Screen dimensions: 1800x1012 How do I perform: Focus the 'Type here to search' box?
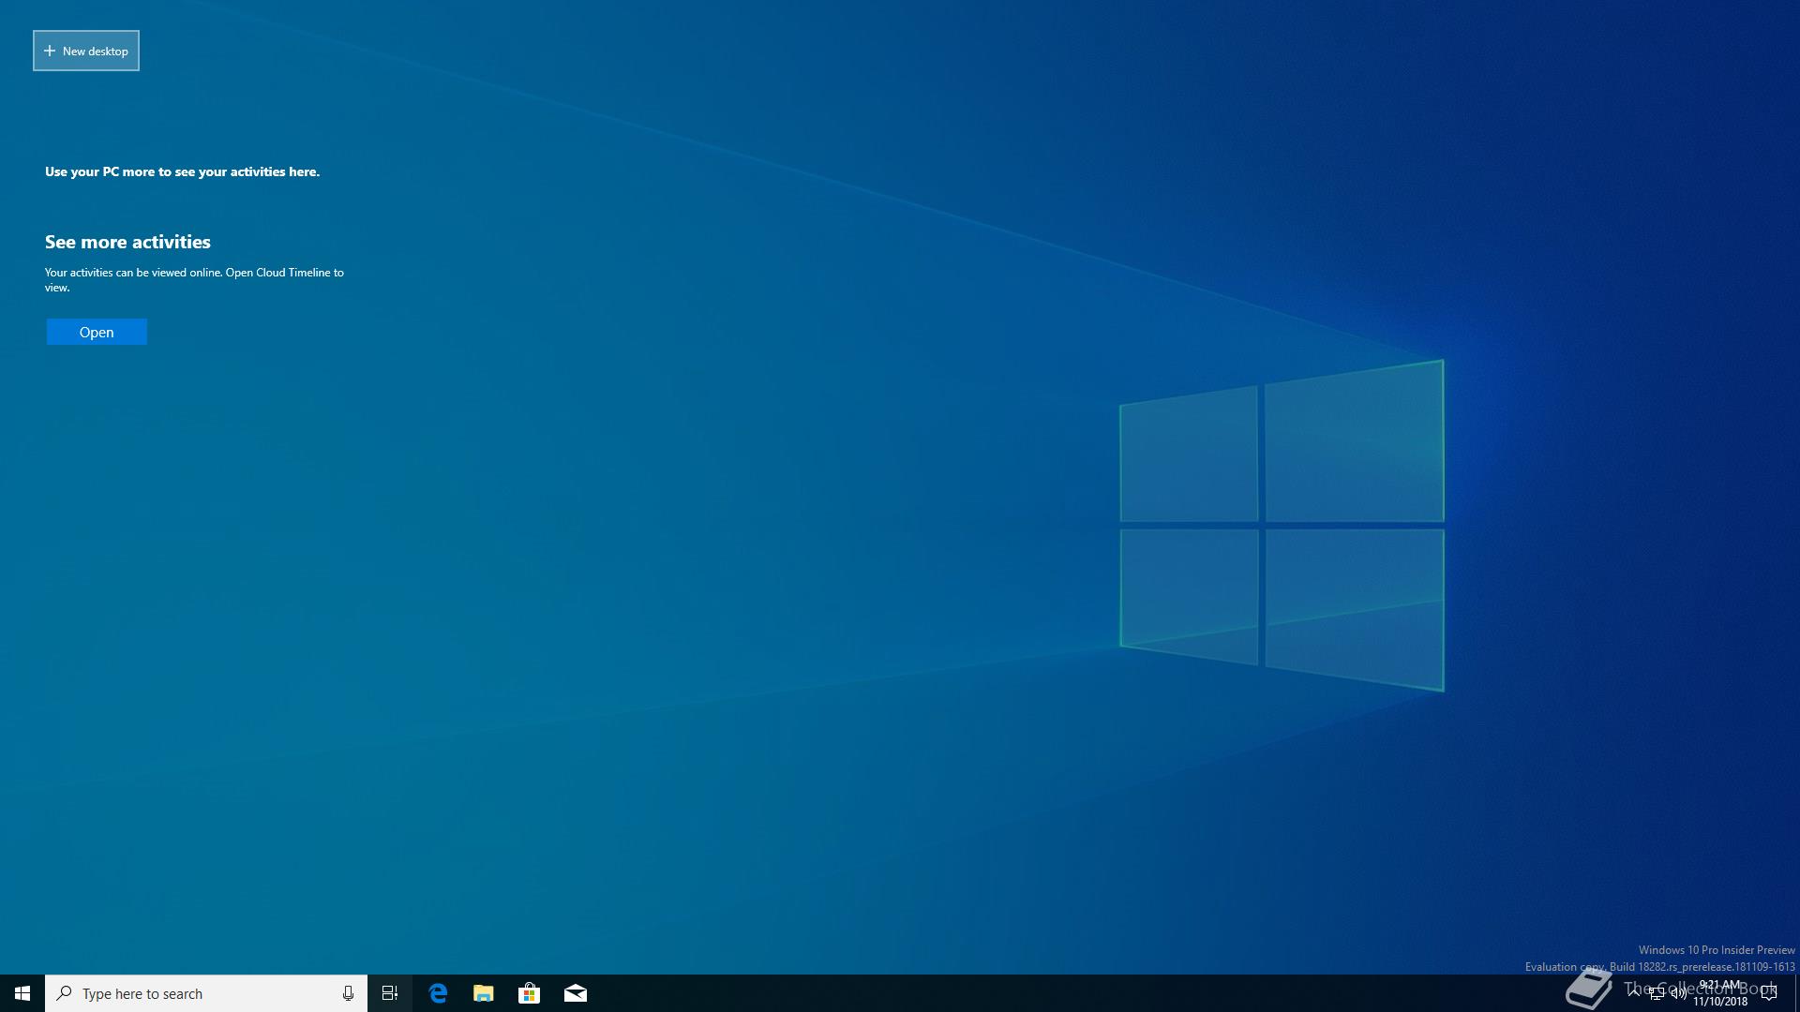(x=206, y=993)
